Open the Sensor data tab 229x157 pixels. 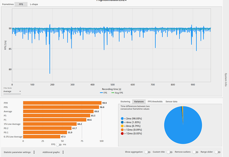171,102
